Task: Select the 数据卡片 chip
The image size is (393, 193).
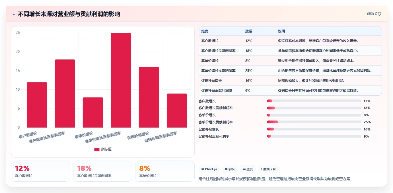Action: (268, 169)
